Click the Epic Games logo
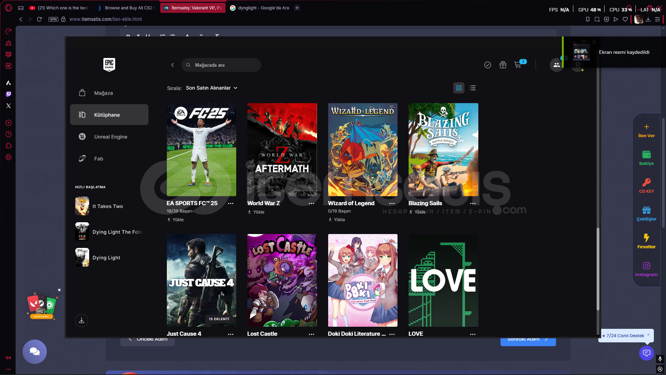 tap(109, 65)
